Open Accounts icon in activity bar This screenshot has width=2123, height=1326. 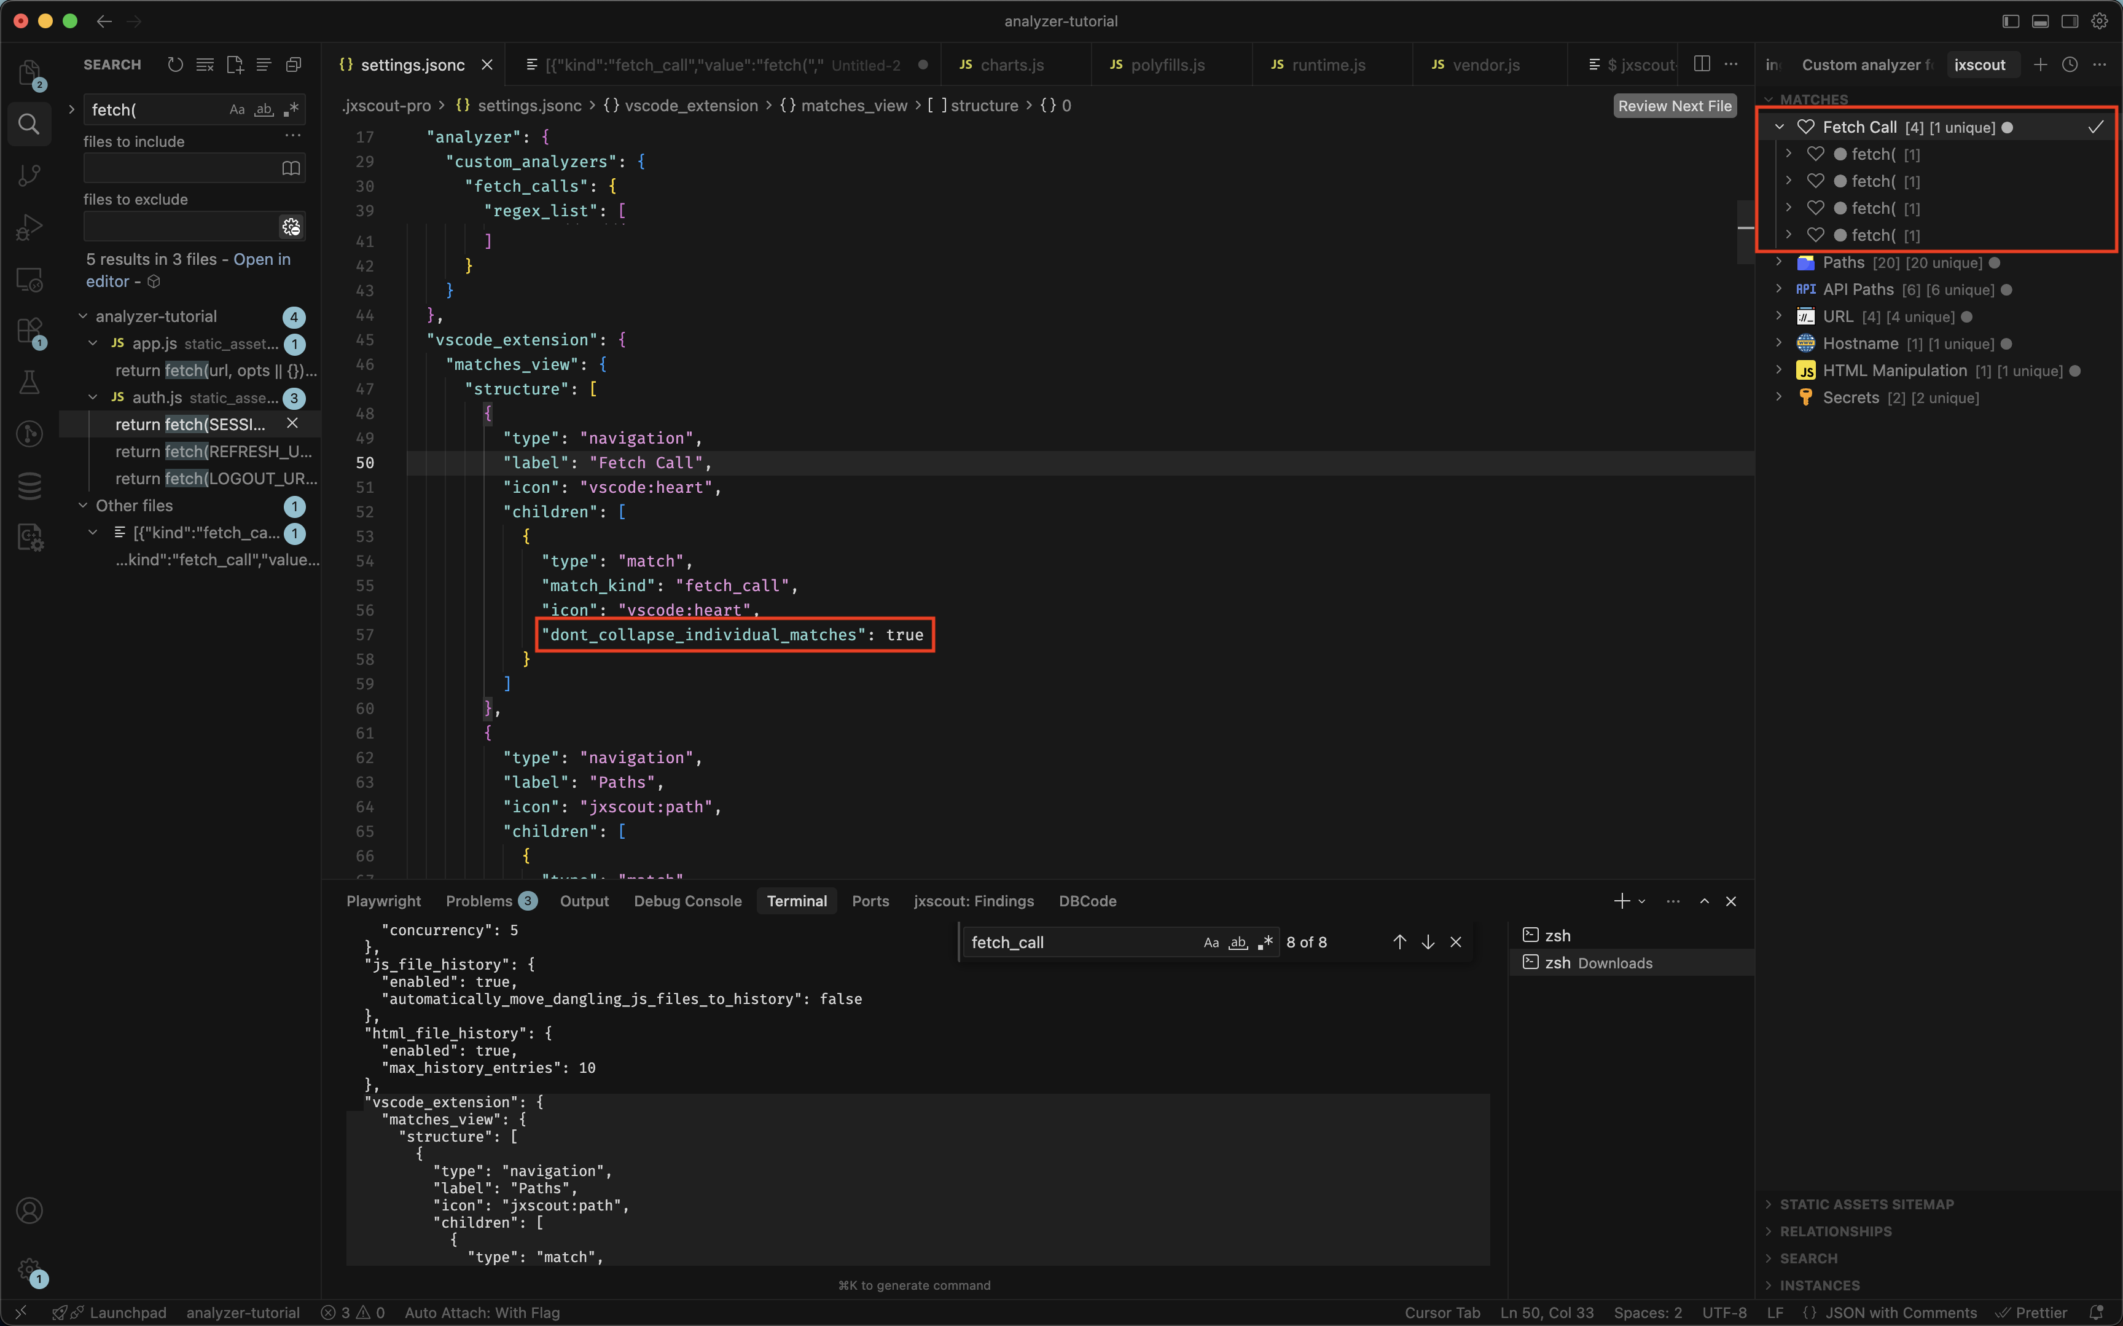coord(29,1210)
